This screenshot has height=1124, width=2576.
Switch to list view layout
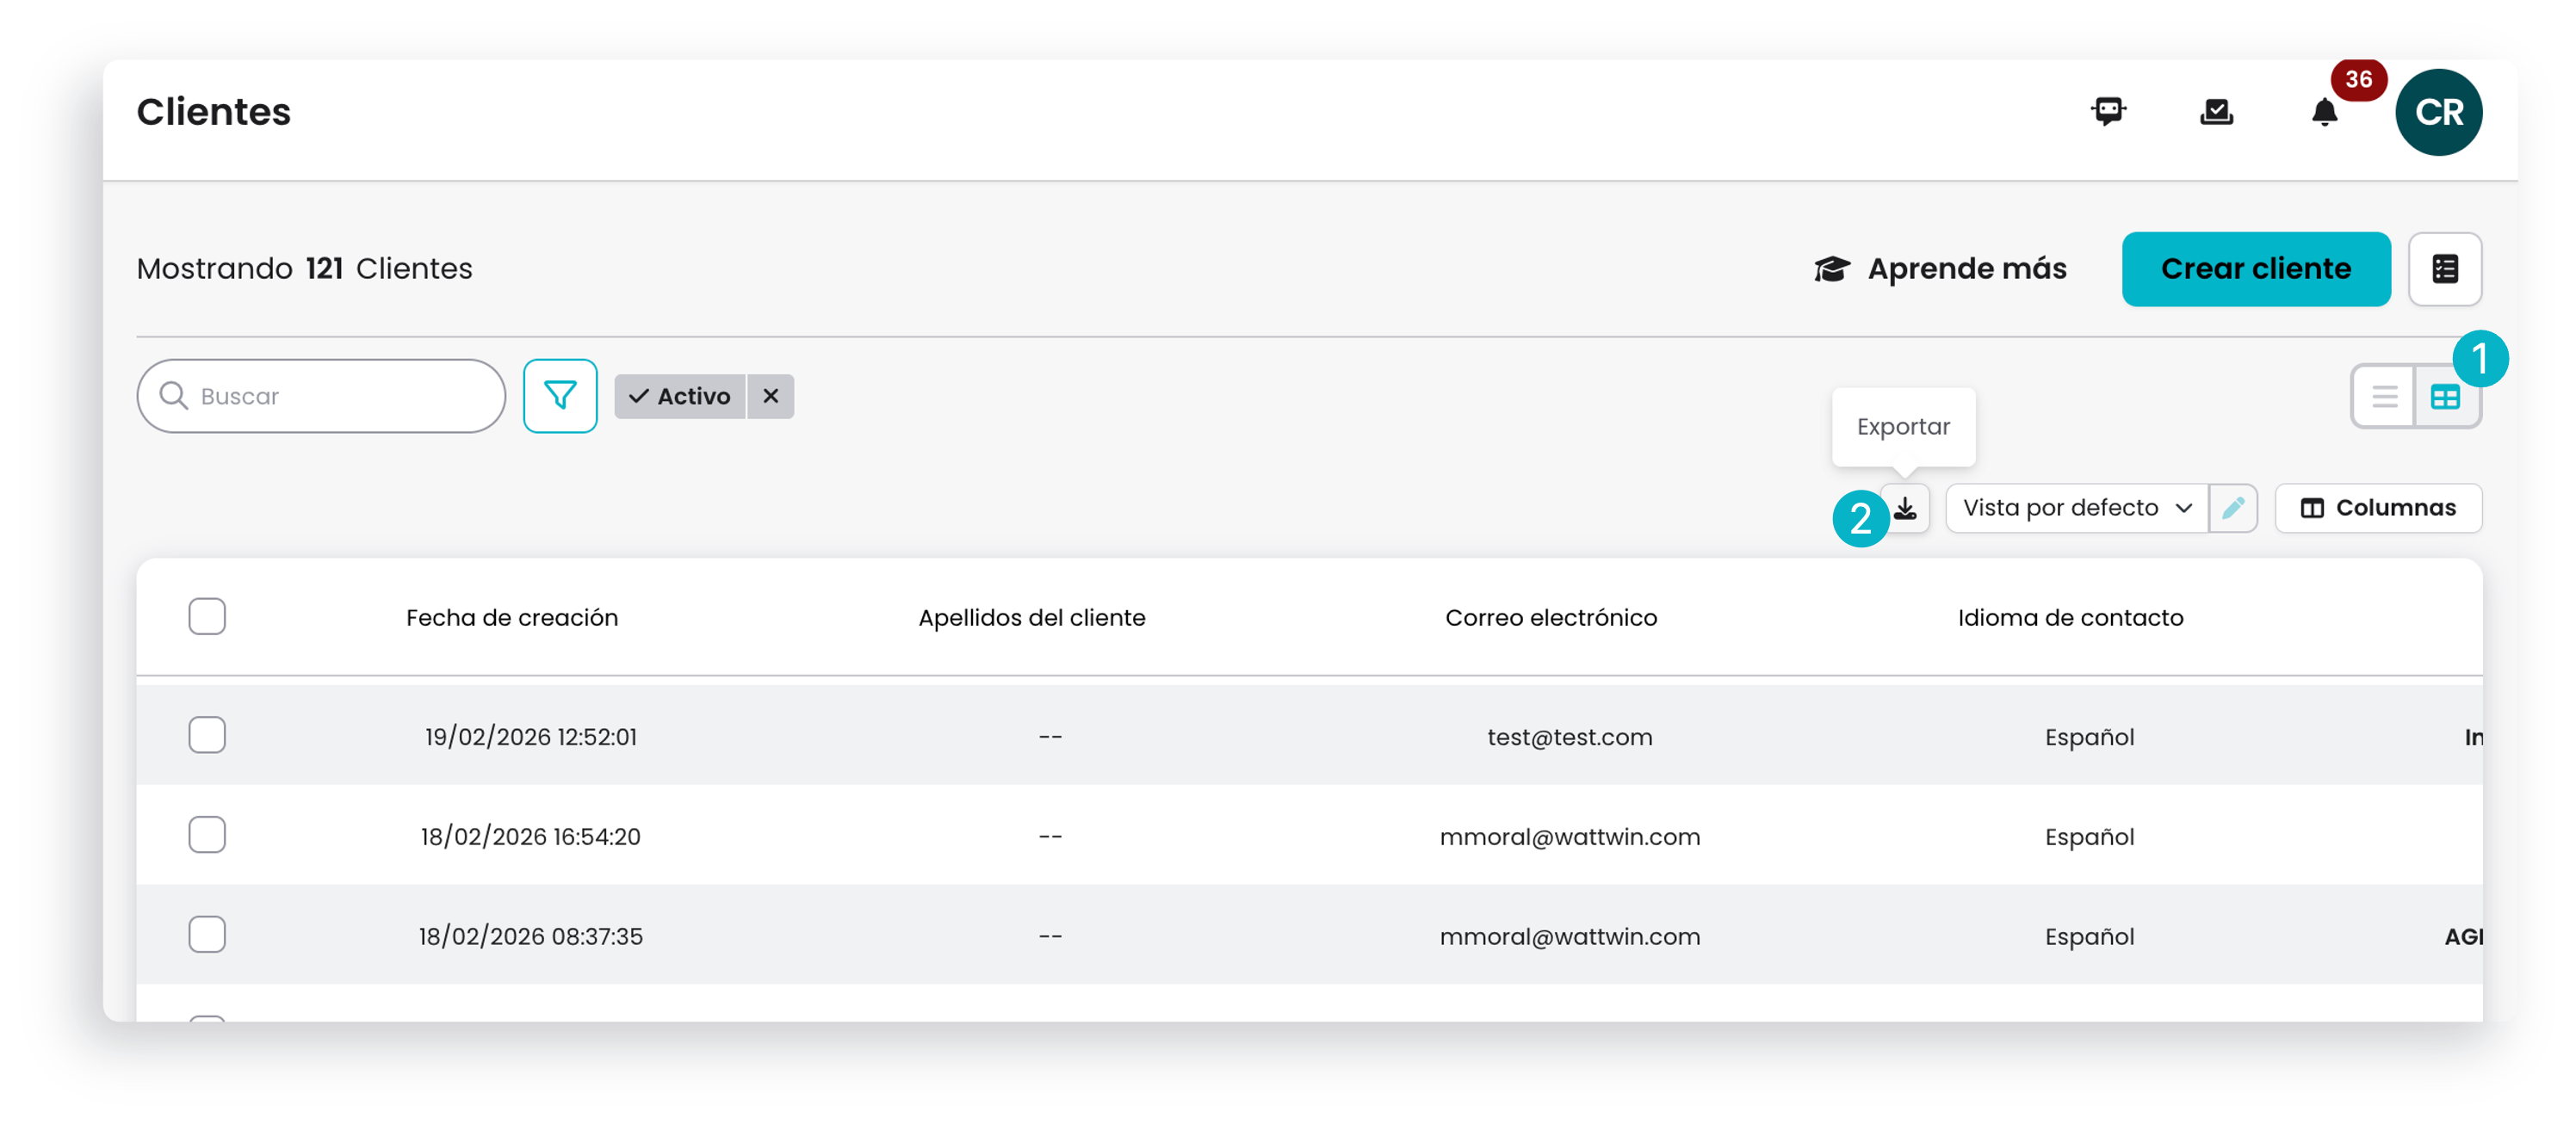coord(2384,397)
